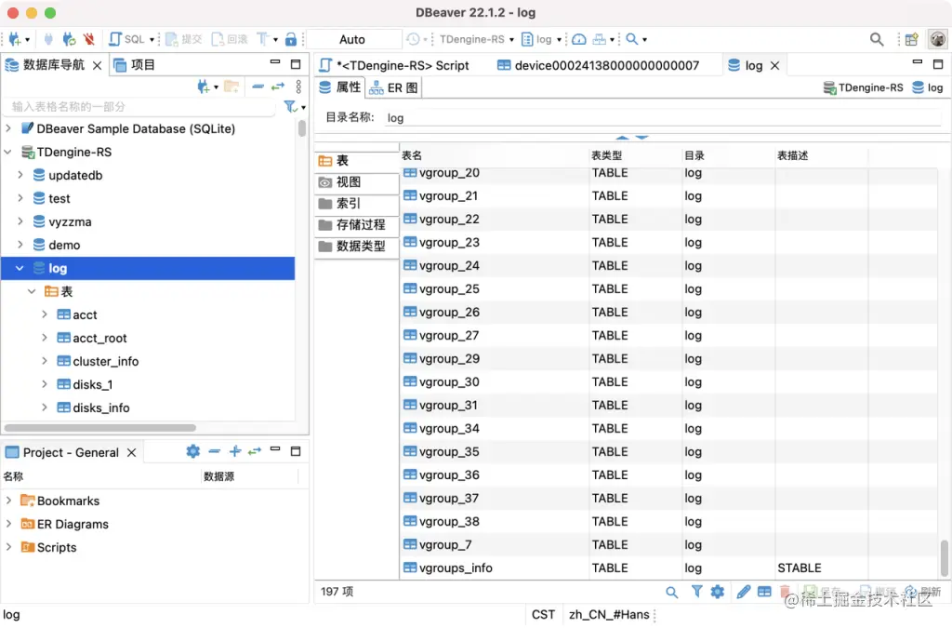
Task: Open grid view using the table icon
Action: [764, 591]
